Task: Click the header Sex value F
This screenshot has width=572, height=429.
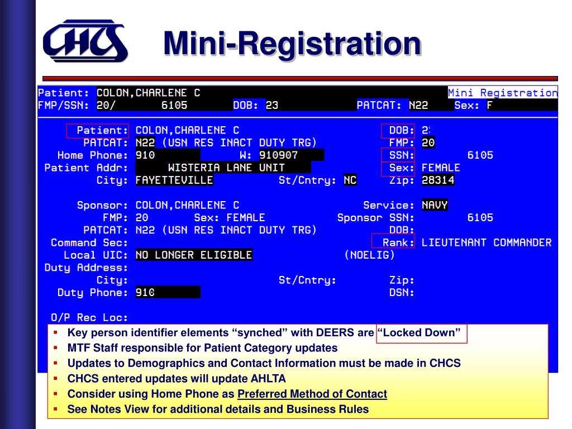Action: [489, 106]
